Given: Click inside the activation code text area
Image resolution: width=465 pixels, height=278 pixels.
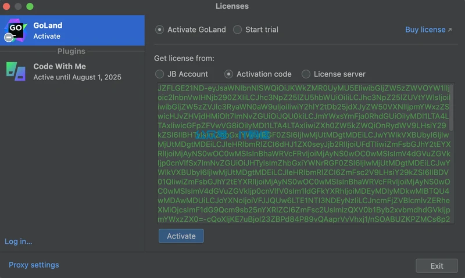Looking at the screenshot, I should (x=302, y=154).
